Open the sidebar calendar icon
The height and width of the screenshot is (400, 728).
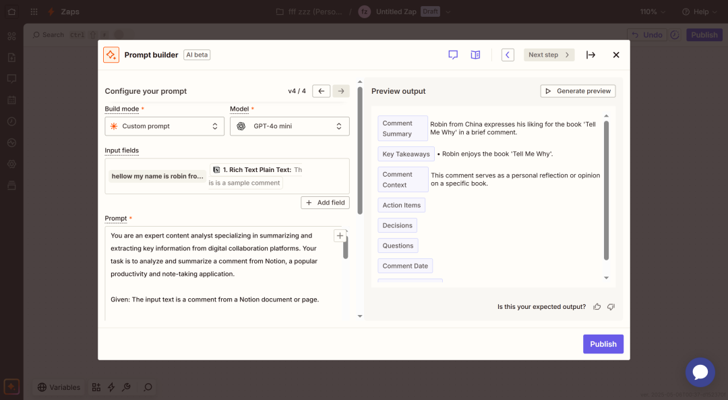coord(11,100)
